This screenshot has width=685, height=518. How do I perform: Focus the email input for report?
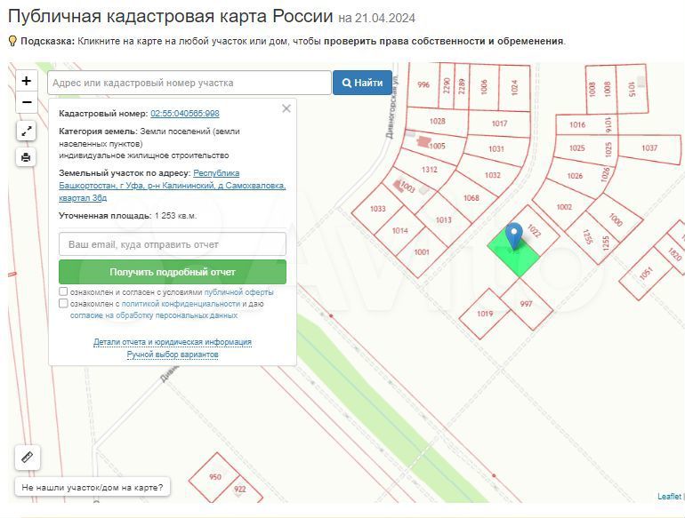pos(173,243)
